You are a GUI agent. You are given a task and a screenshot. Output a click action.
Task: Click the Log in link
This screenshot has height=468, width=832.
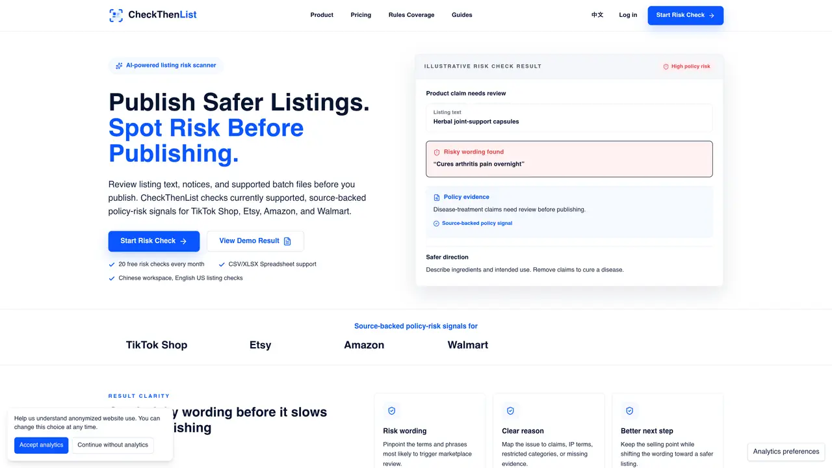click(628, 15)
